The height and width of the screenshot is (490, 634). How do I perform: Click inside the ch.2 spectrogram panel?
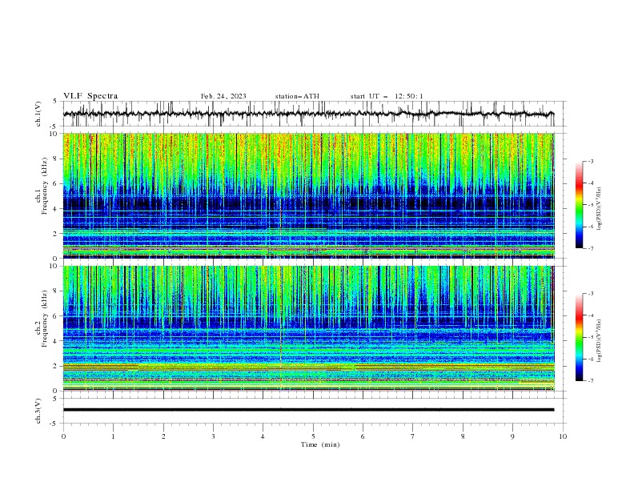[308, 328]
